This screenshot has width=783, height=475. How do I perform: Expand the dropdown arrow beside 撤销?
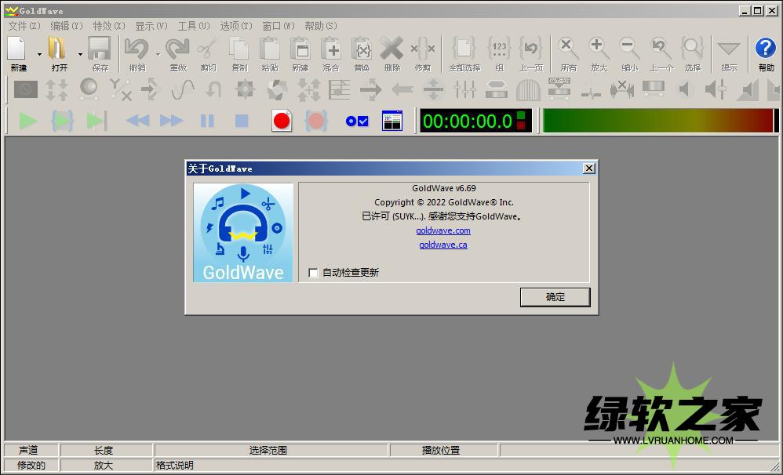158,54
